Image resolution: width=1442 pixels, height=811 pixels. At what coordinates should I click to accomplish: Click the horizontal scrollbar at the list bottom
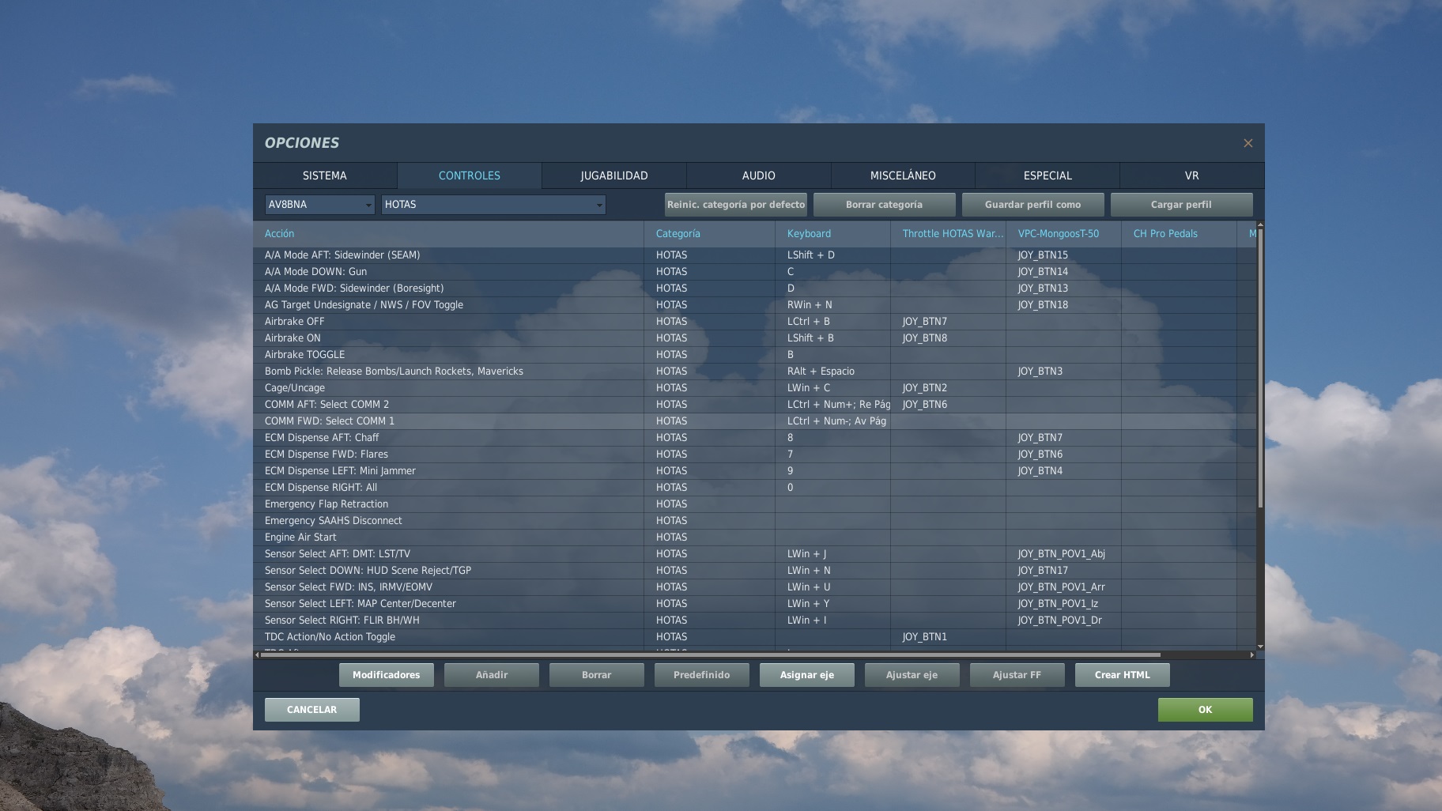(710, 654)
